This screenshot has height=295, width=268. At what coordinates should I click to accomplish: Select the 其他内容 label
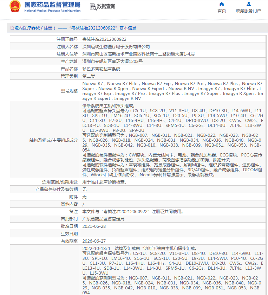(69, 204)
